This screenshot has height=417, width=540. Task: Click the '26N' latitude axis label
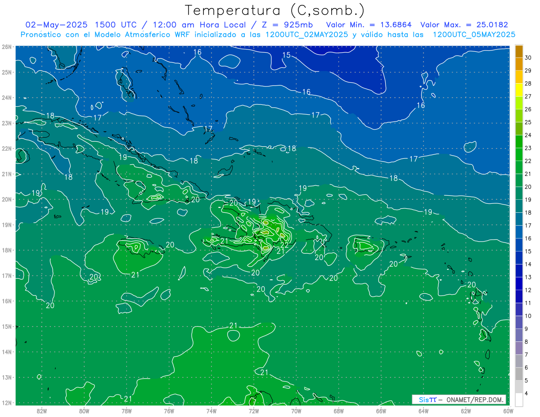tap(7, 47)
